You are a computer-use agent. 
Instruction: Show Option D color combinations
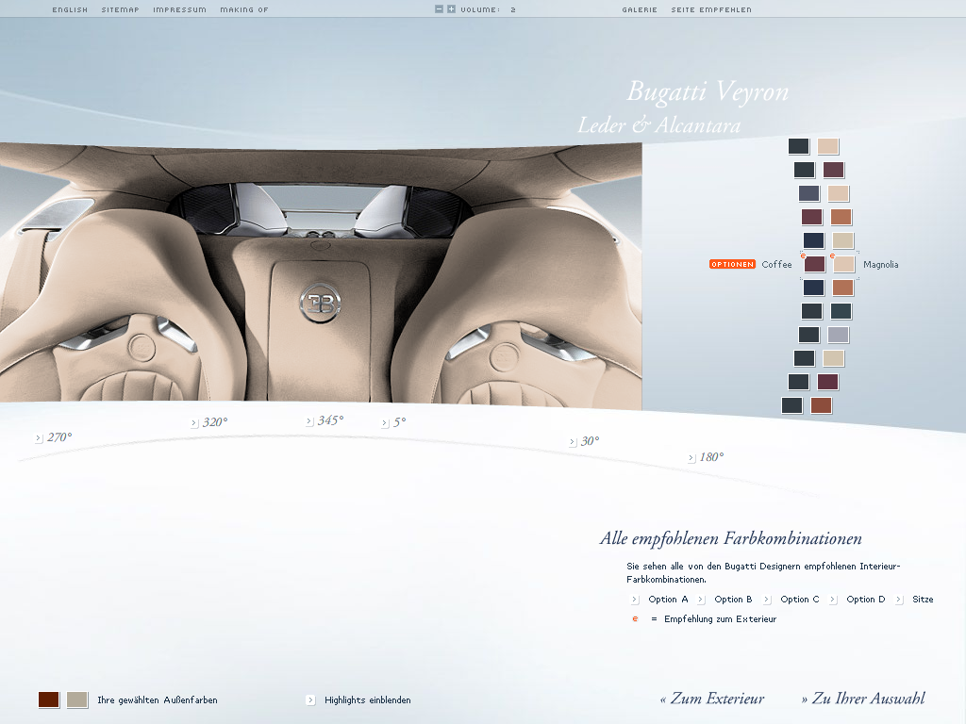point(833,600)
